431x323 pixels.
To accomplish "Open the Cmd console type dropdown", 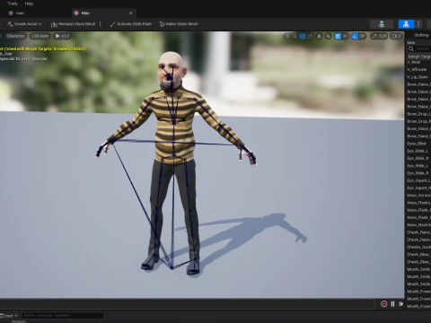I will [x=9, y=316].
